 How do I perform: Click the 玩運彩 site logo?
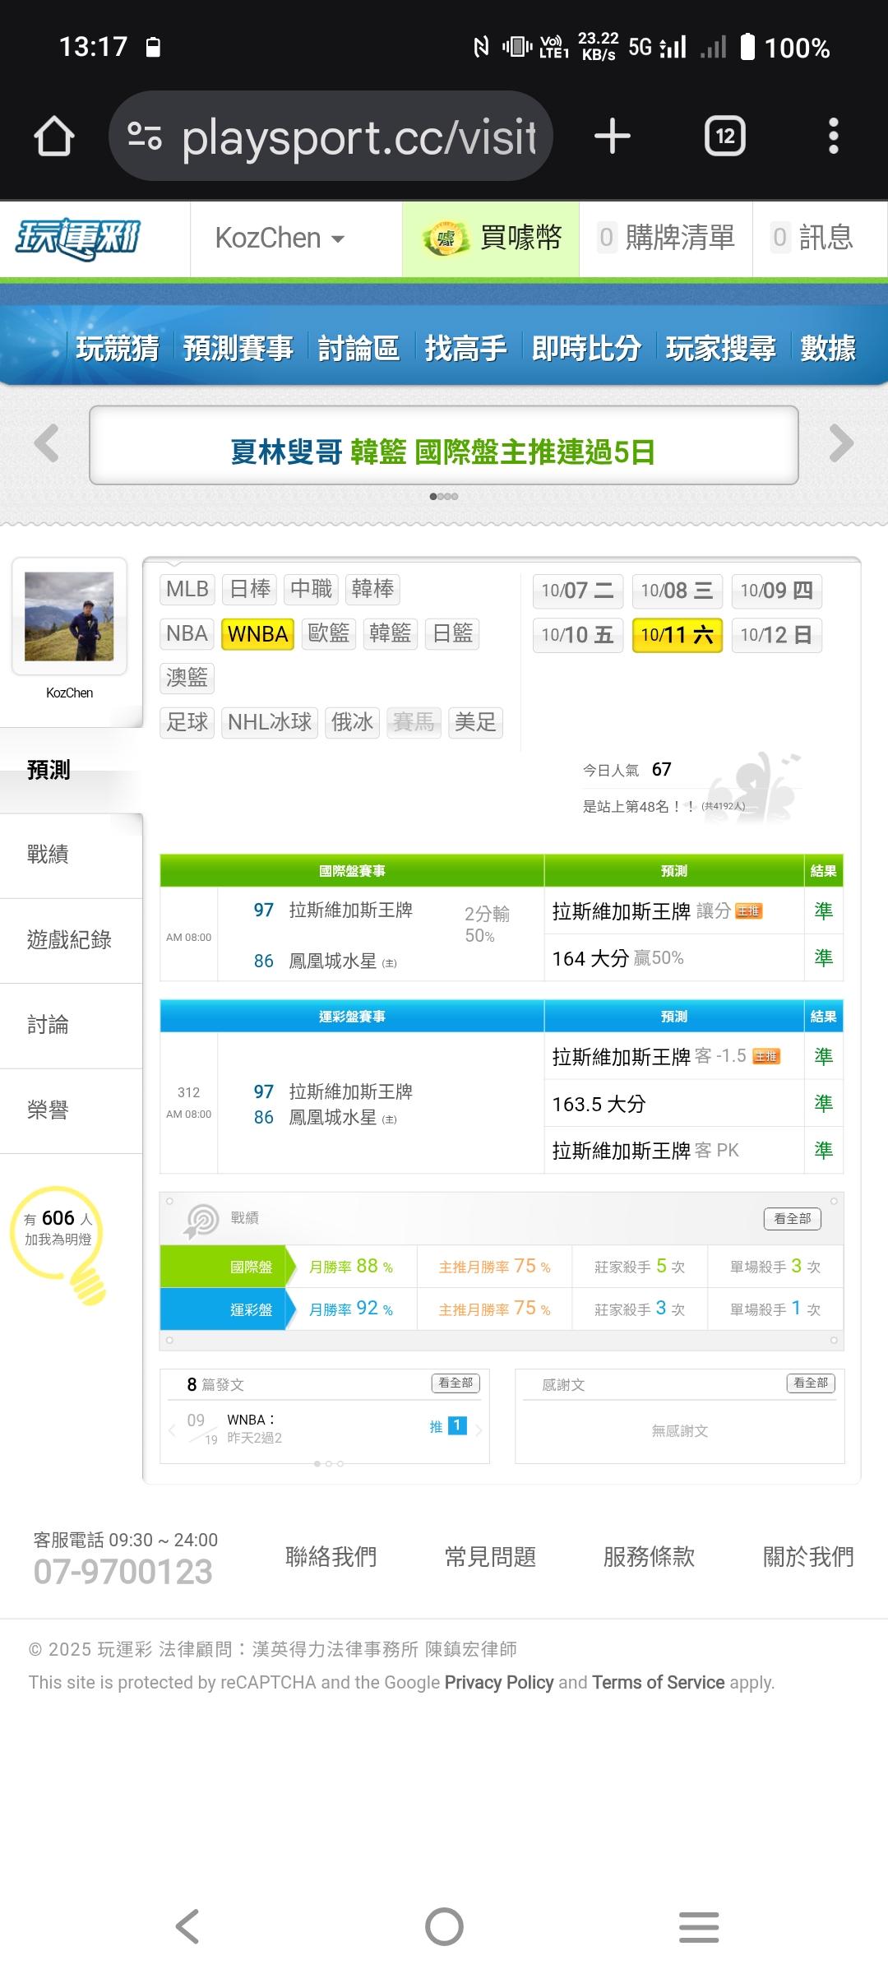click(x=79, y=239)
